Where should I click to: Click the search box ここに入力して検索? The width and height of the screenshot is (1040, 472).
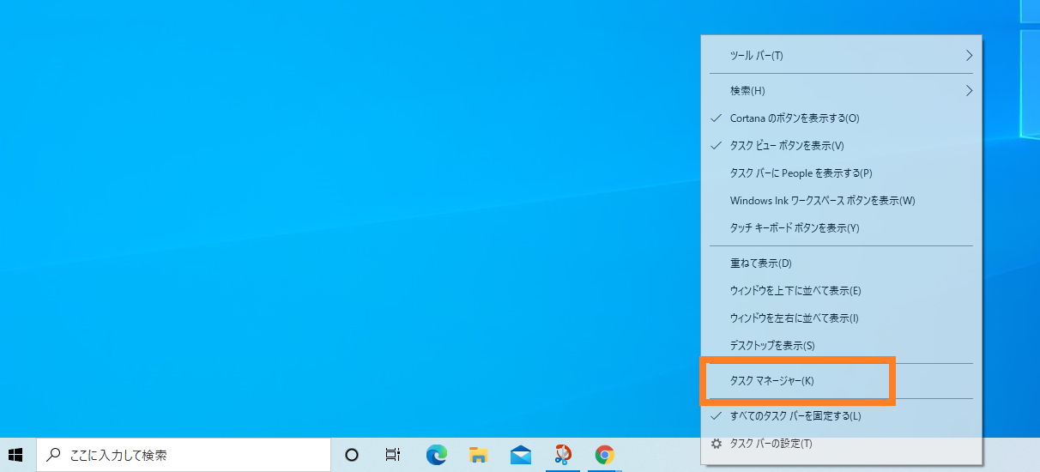[x=184, y=455]
